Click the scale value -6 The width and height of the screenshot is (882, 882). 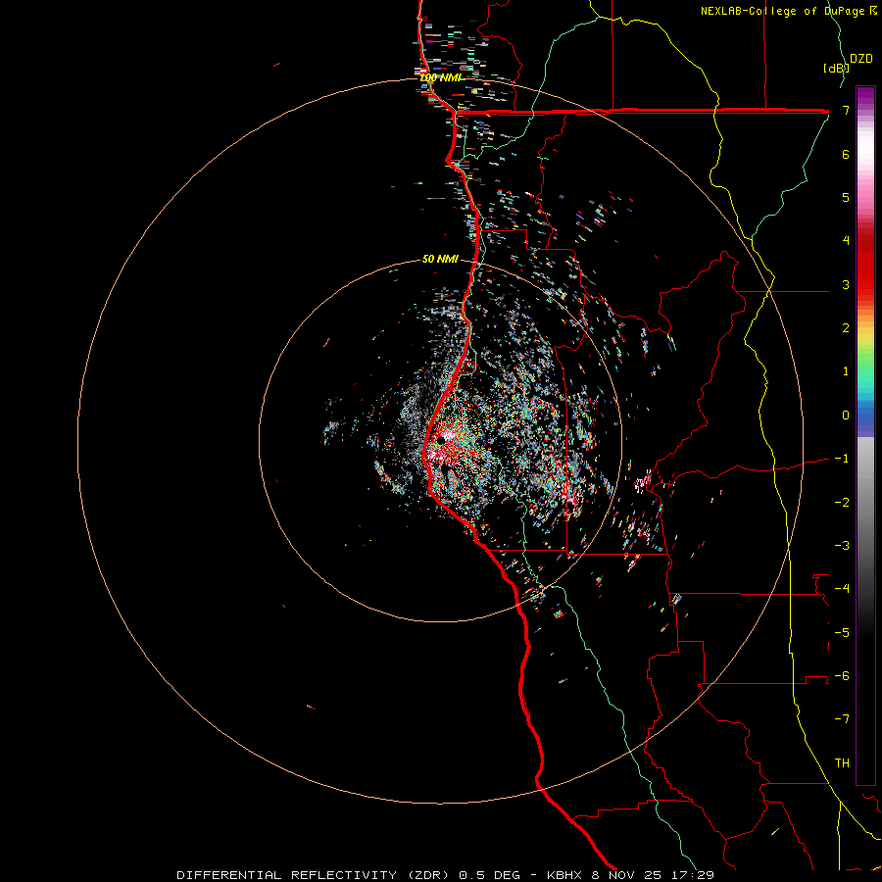click(842, 676)
